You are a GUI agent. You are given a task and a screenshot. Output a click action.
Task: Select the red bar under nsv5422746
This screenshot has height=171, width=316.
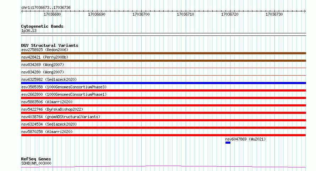pos(163,113)
